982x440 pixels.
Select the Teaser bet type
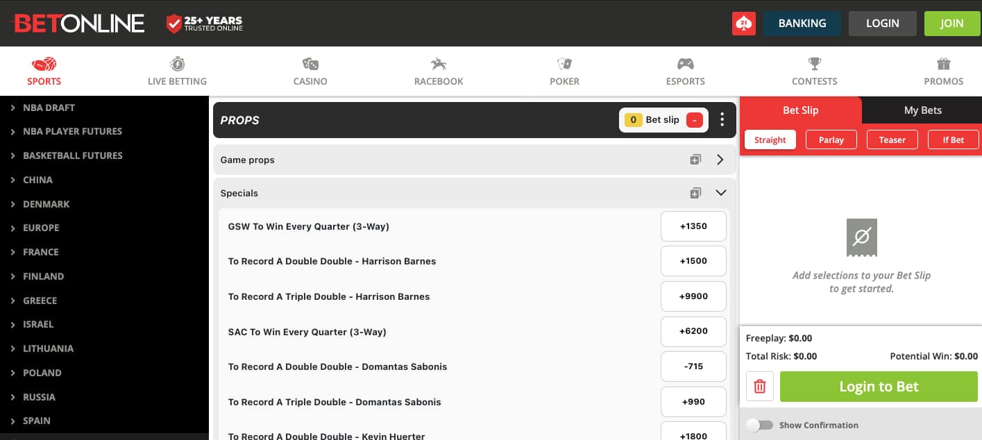(x=892, y=139)
